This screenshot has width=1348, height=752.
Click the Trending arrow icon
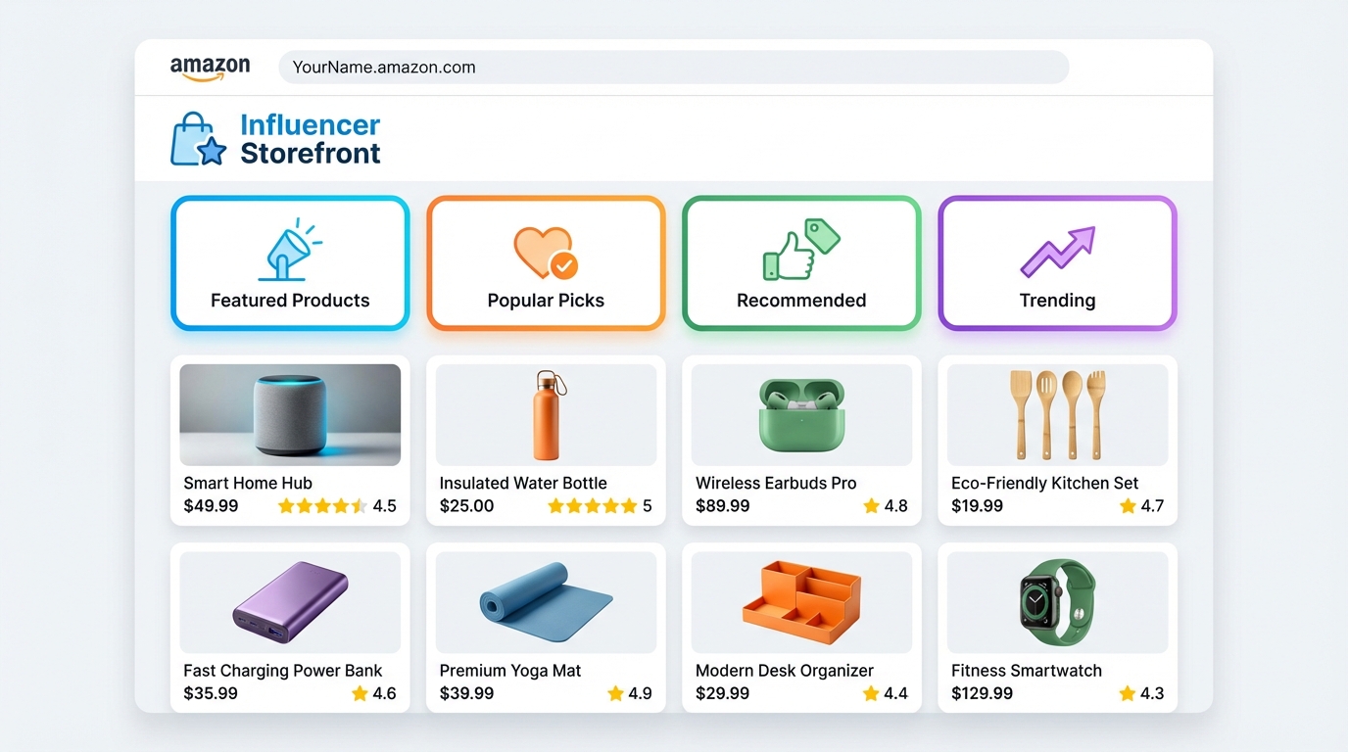(1056, 248)
